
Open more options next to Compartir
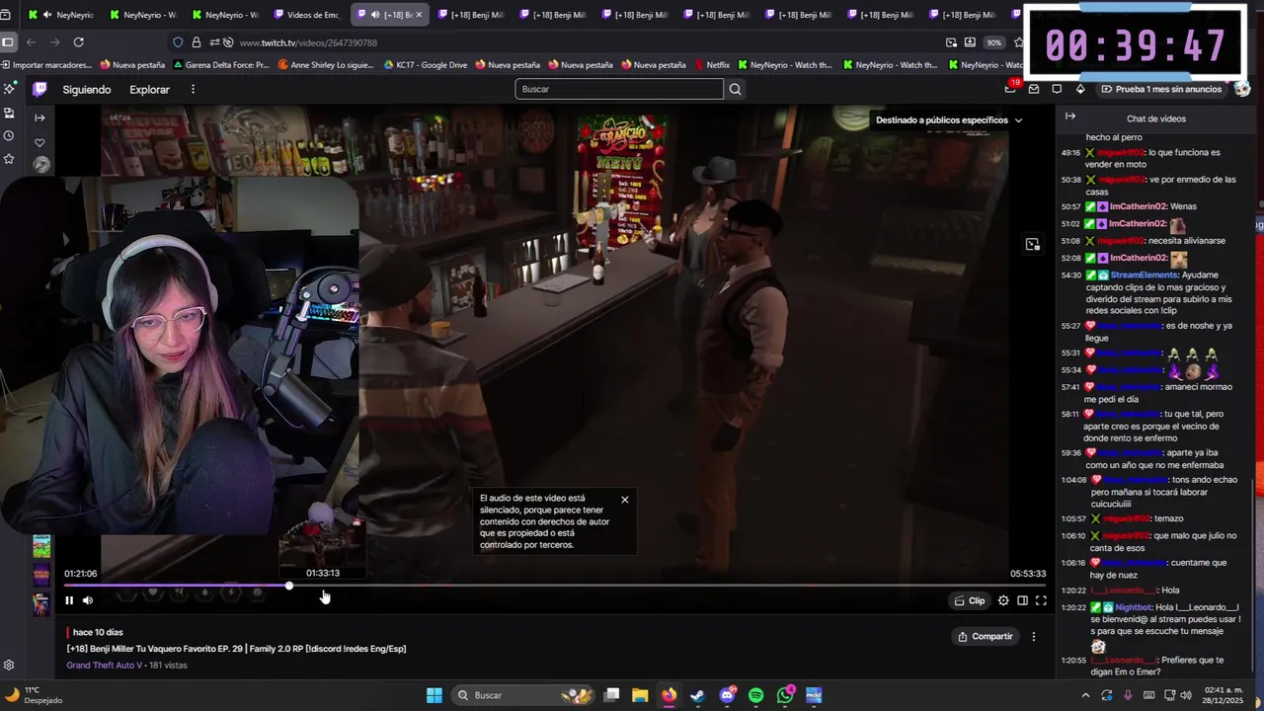pyautogui.click(x=1034, y=637)
